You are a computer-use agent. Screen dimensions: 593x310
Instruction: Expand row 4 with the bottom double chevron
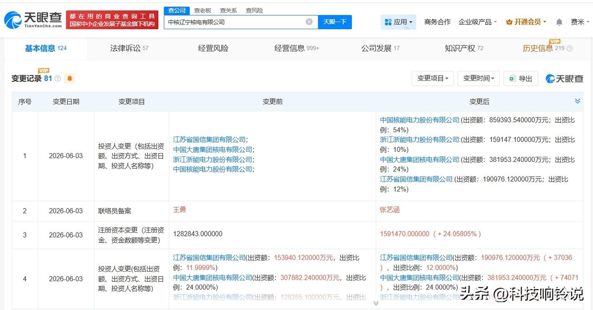click(376, 303)
